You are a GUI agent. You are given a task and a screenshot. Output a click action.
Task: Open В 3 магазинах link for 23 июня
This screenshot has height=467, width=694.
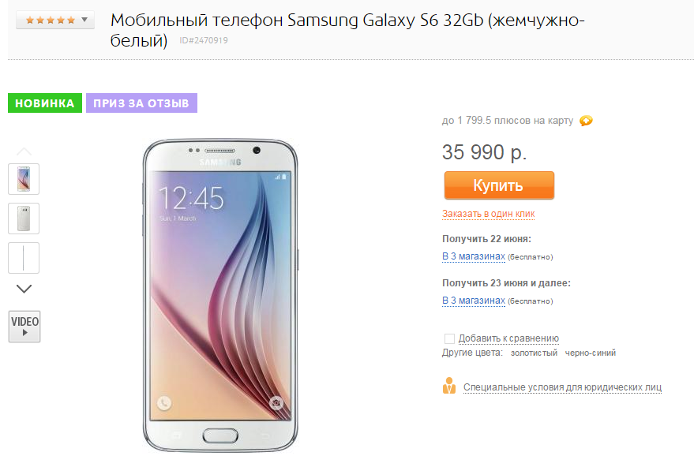pyautogui.click(x=474, y=301)
